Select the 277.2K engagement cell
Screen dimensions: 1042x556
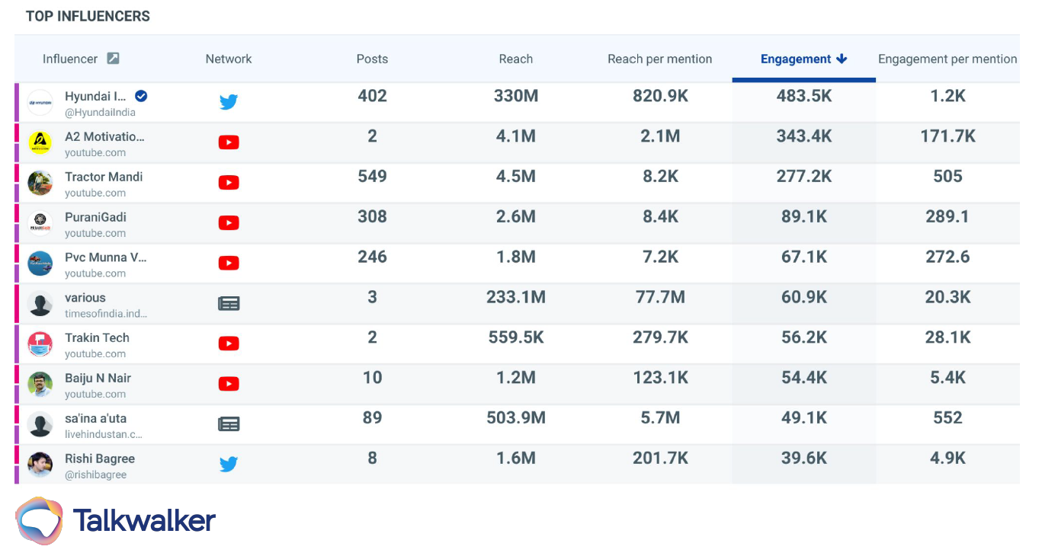click(x=803, y=176)
